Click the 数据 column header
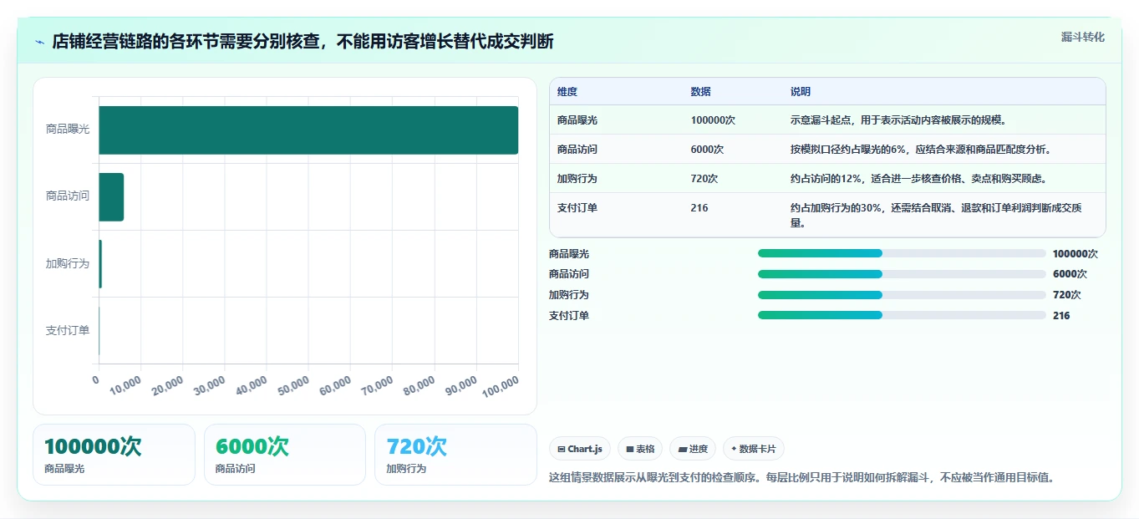The height and width of the screenshot is (519, 1139). [x=701, y=92]
